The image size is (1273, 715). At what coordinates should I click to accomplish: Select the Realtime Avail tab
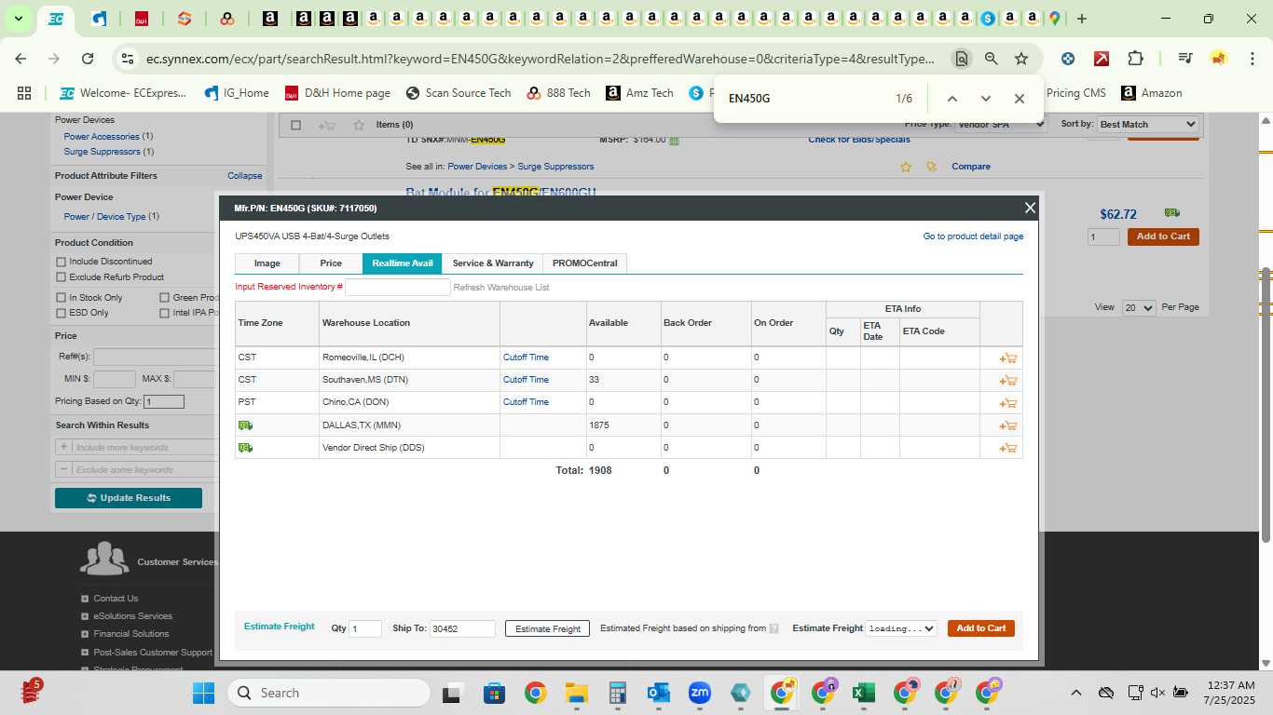403,263
